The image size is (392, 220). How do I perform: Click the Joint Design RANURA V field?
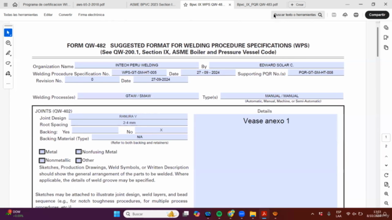pos(128,116)
